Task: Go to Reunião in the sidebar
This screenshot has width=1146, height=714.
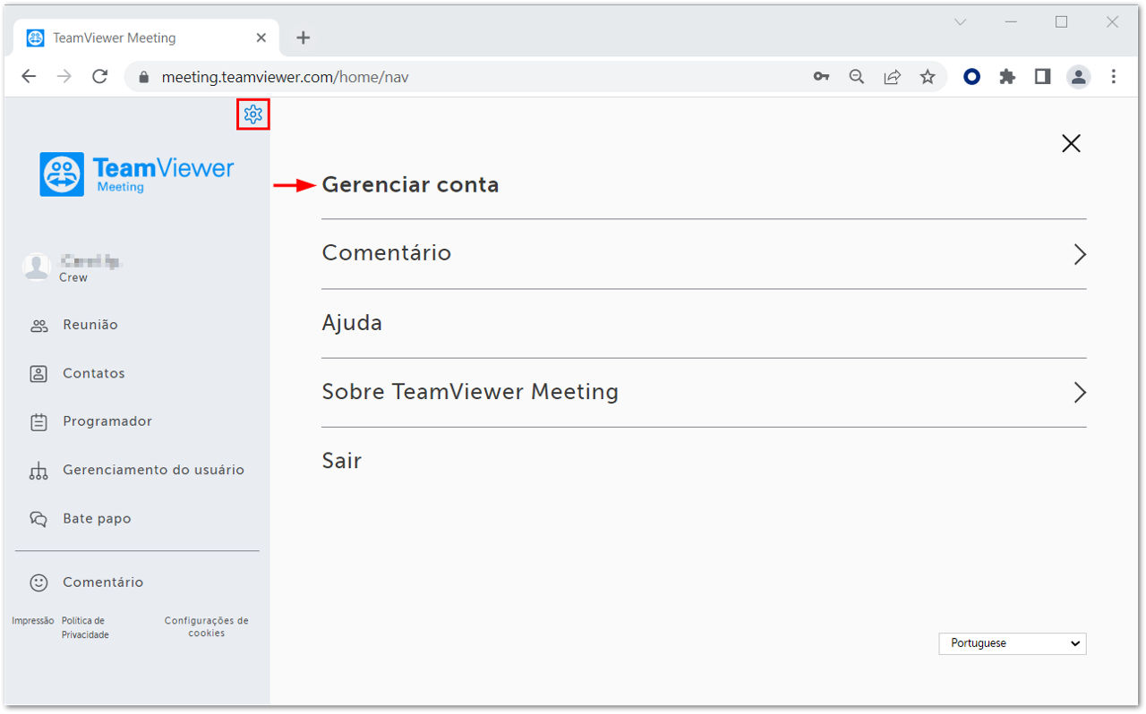Action: point(90,325)
